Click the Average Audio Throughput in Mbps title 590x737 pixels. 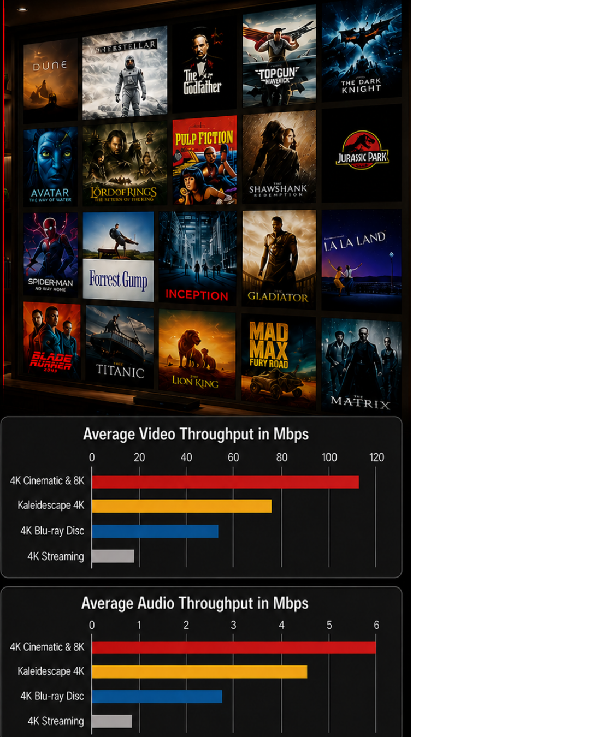[x=195, y=603]
